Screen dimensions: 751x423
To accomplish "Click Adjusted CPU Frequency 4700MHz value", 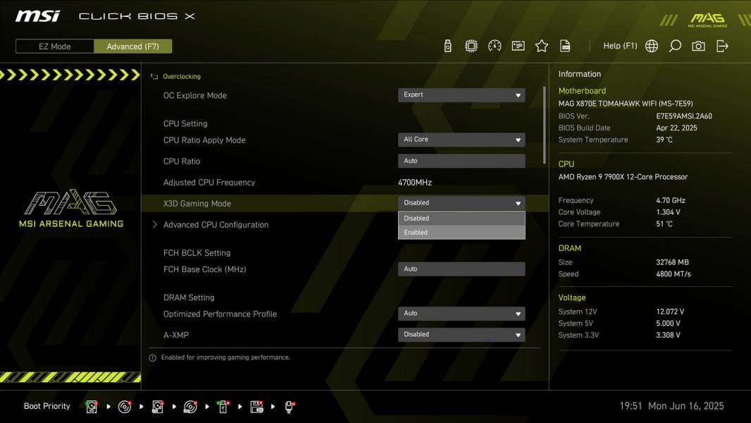I will [x=415, y=183].
